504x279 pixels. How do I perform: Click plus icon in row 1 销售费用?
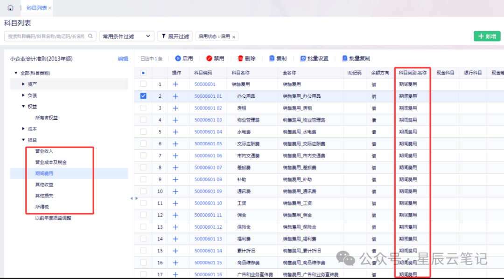pyautogui.click(x=175, y=84)
